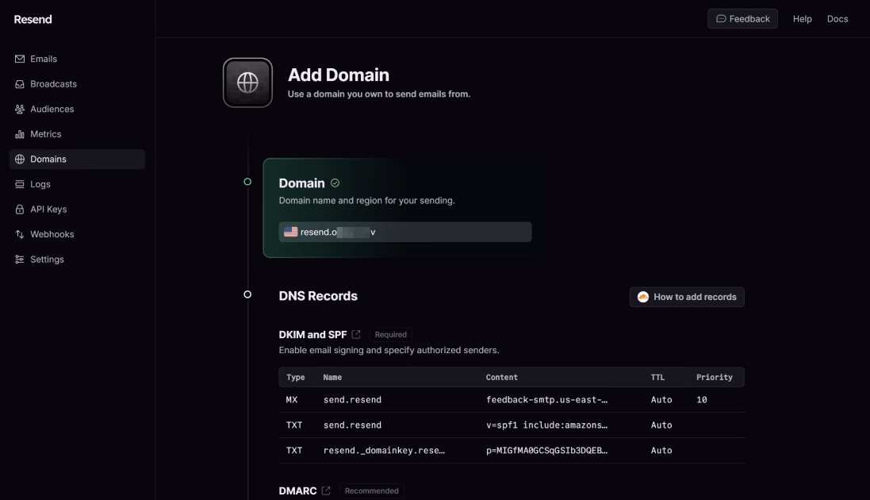Click the Feedback button
Image resolution: width=870 pixels, height=500 pixels.
click(x=742, y=19)
